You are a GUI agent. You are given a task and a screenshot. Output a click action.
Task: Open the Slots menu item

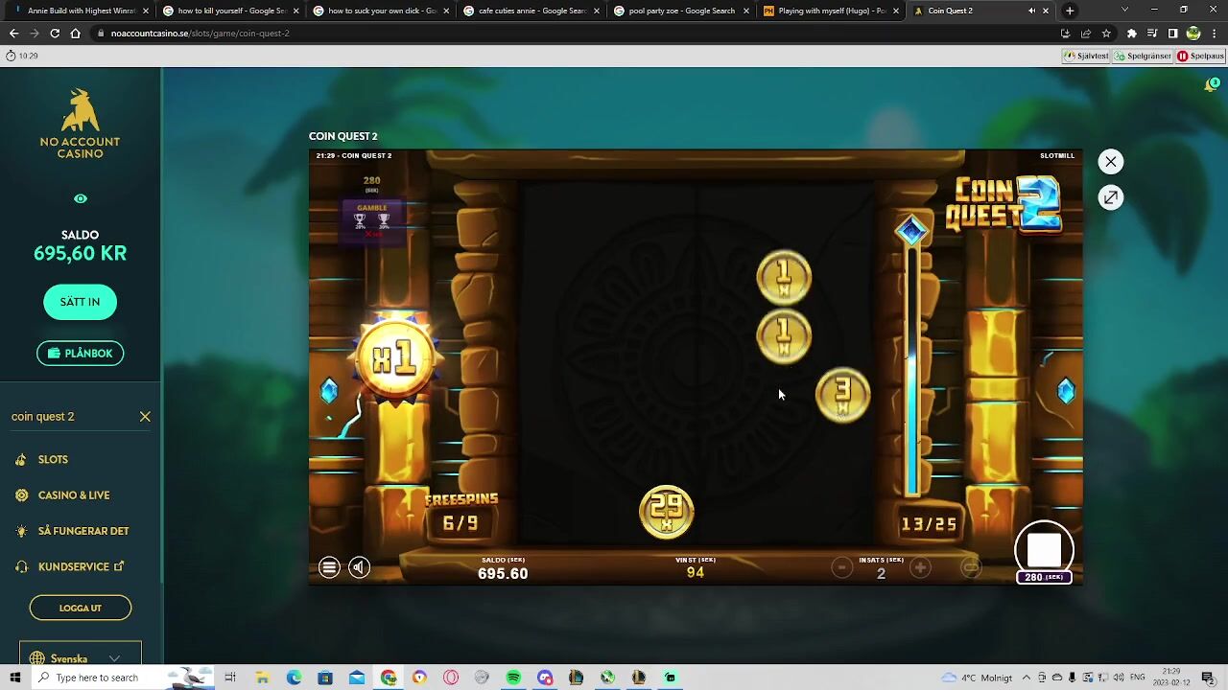coord(53,460)
